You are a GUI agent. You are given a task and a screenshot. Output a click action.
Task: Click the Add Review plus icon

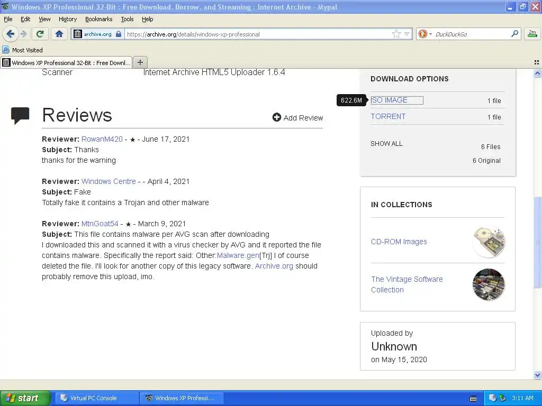[276, 117]
